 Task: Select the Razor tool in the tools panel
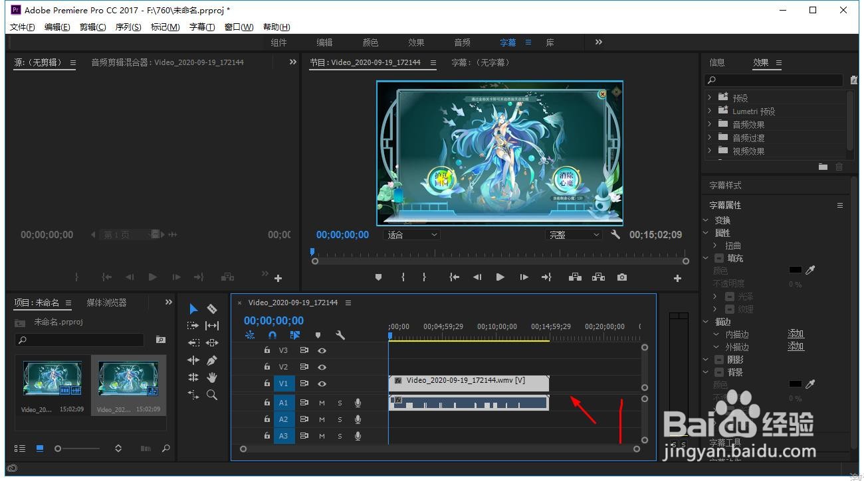pyautogui.click(x=212, y=309)
